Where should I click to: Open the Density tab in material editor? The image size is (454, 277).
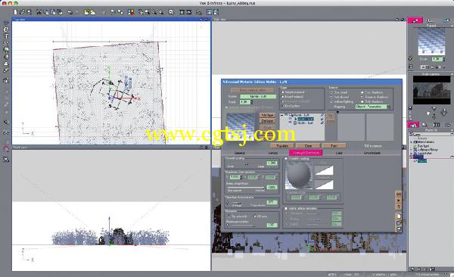(272, 153)
